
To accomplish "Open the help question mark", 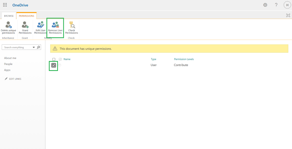I will (276, 5).
